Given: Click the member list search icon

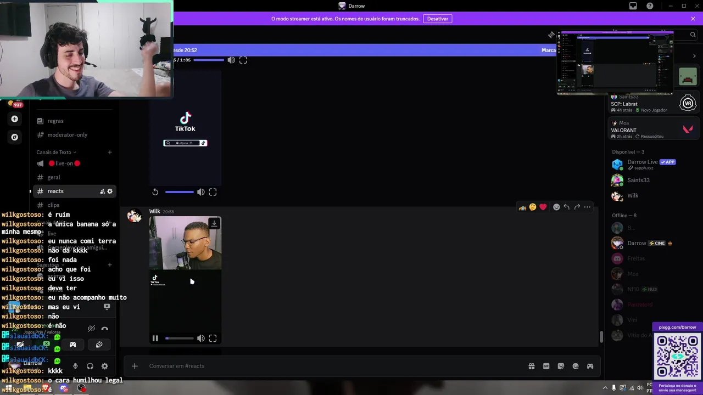Looking at the screenshot, I should point(693,35).
